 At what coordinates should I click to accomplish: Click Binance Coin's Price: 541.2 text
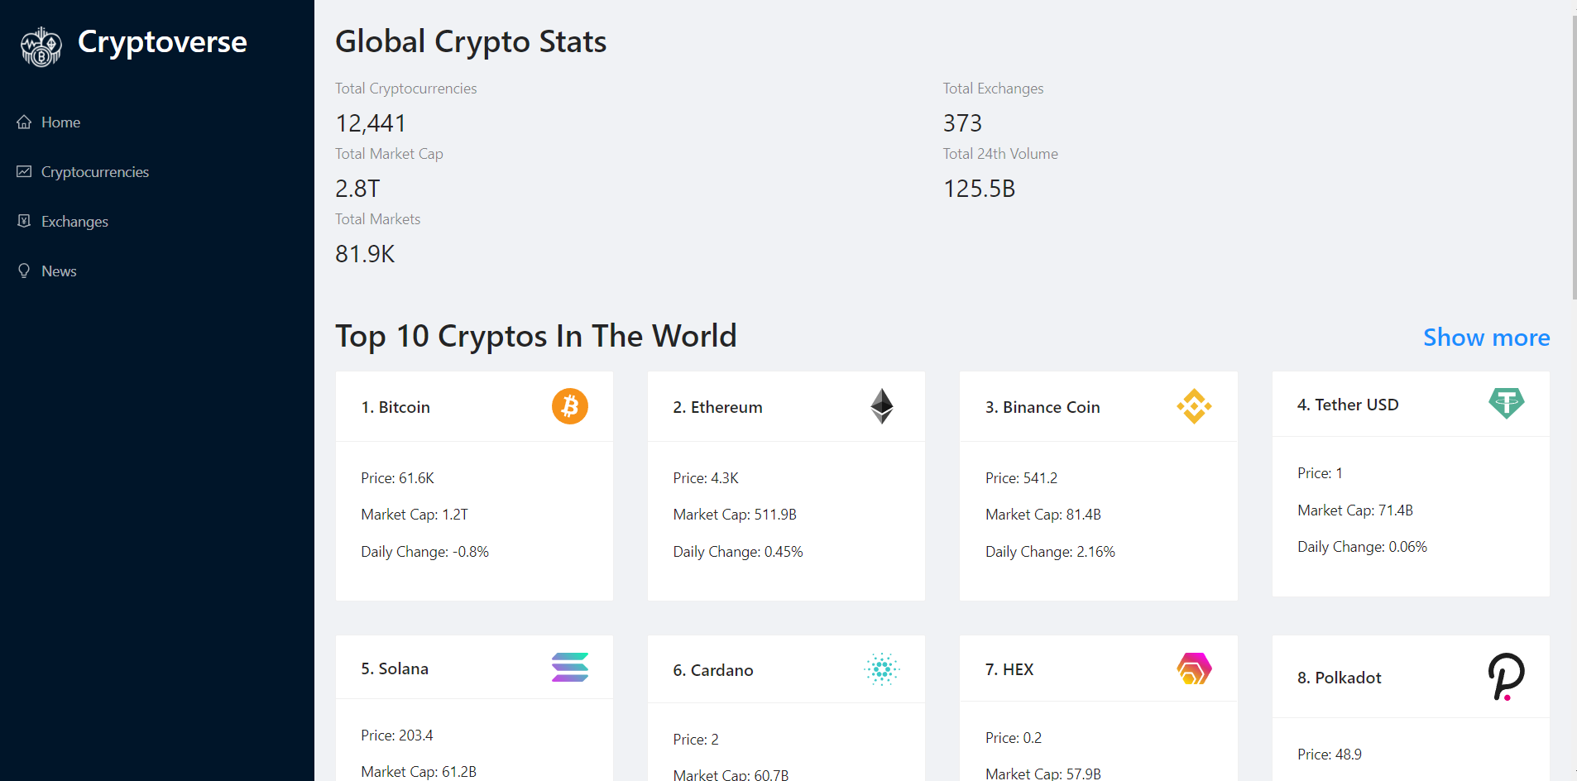coord(1021,478)
